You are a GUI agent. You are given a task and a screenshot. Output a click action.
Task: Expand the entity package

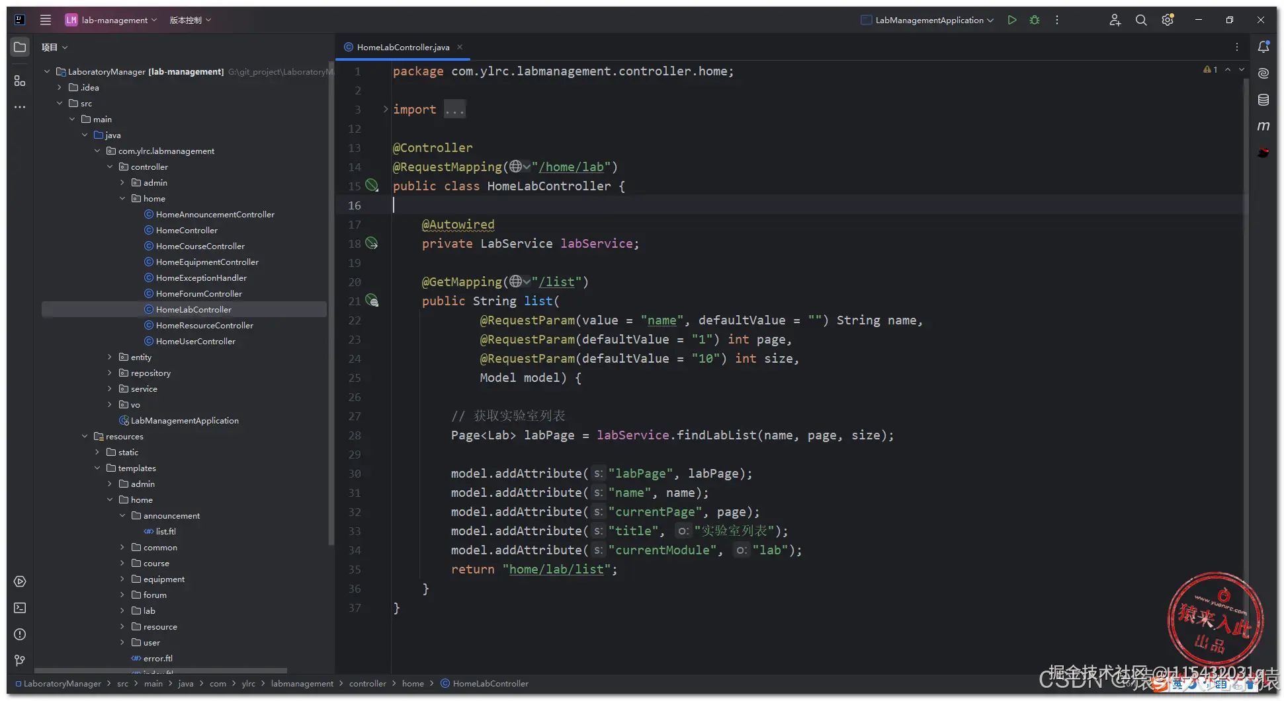110,357
